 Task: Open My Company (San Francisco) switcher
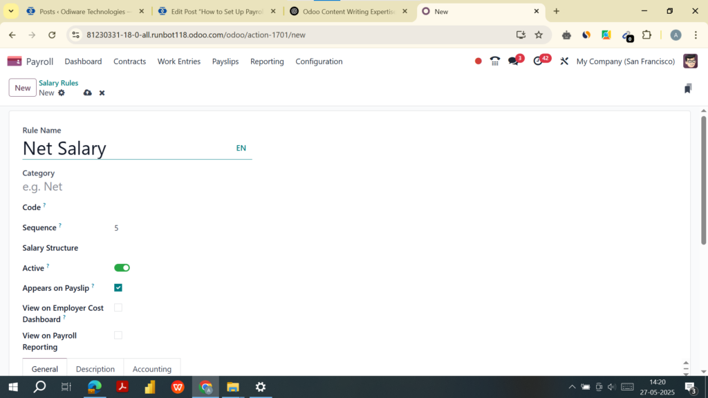(625, 61)
